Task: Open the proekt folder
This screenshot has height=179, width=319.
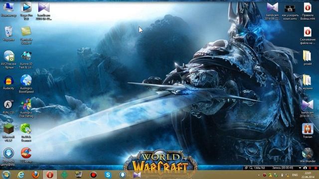Action: pyautogui.click(x=308, y=58)
